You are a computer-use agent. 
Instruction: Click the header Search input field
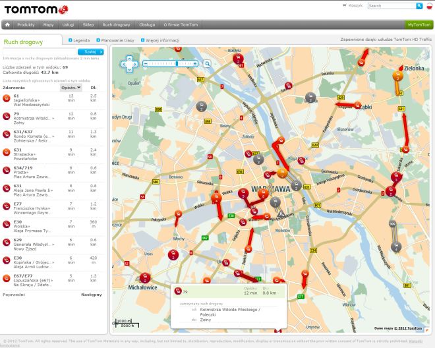tap(392, 6)
